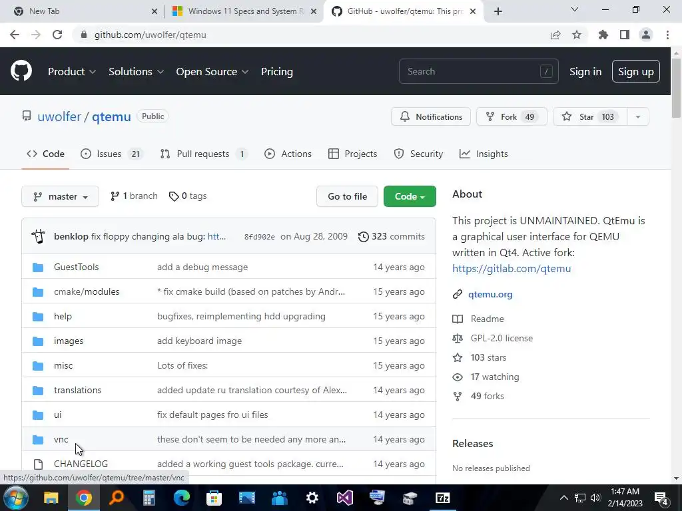This screenshot has width=682, height=511.
Task: Click the Windows Start button
Action: (x=16, y=498)
